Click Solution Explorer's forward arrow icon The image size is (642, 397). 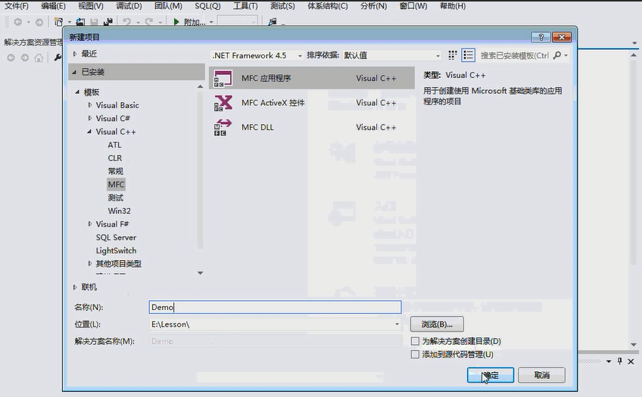click(25, 58)
